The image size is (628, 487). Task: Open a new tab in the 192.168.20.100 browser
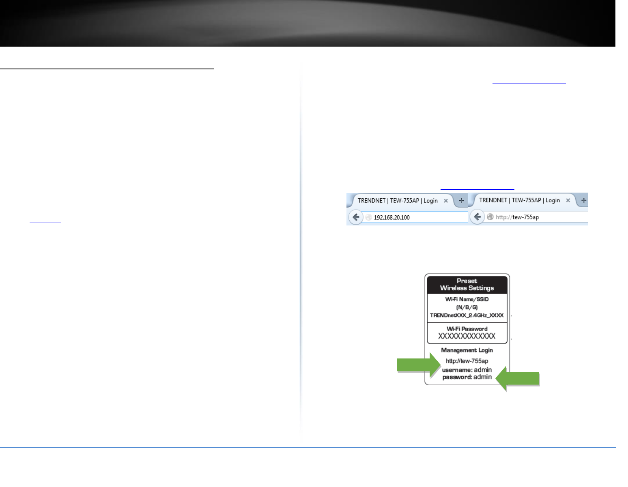[461, 201]
